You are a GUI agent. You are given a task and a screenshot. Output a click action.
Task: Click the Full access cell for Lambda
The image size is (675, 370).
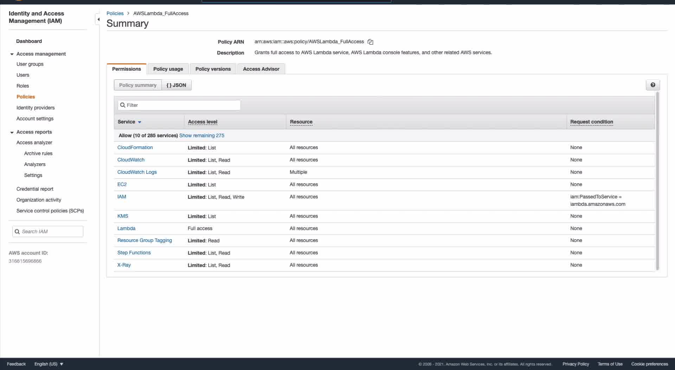(x=200, y=228)
